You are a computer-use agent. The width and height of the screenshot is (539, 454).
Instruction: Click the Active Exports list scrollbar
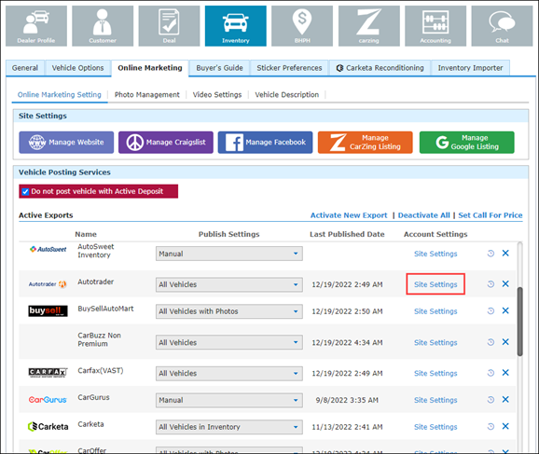click(519, 322)
